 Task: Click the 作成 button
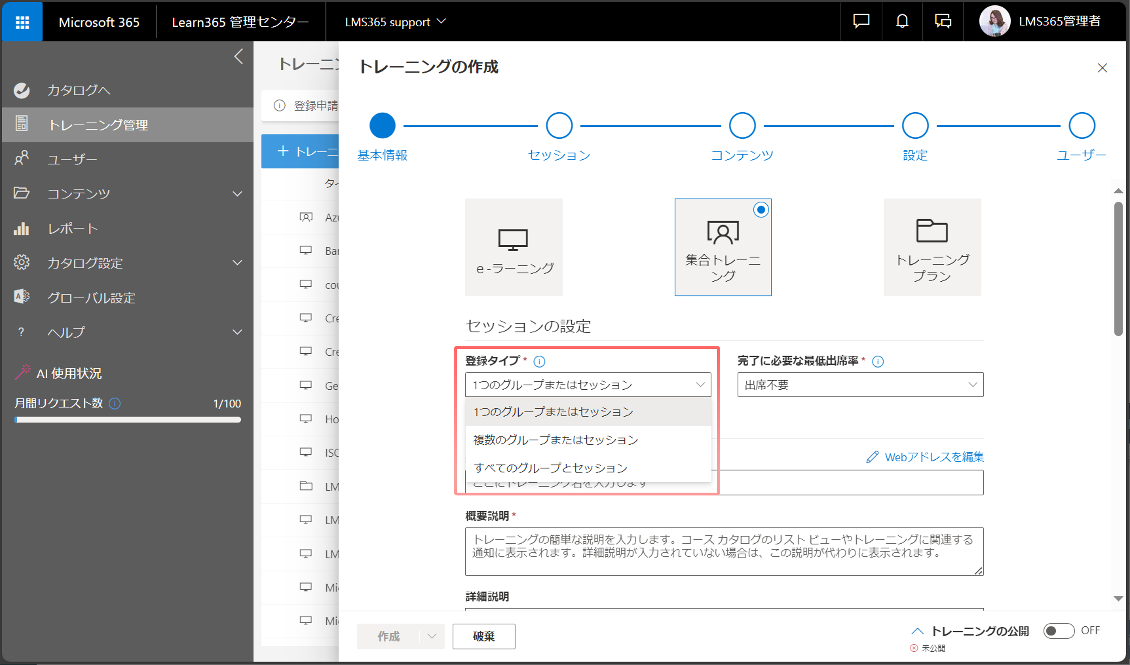click(388, 636)
